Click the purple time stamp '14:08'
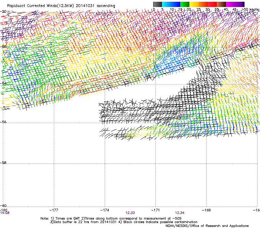The image size is (260, 228). click(x=5, y=213)
